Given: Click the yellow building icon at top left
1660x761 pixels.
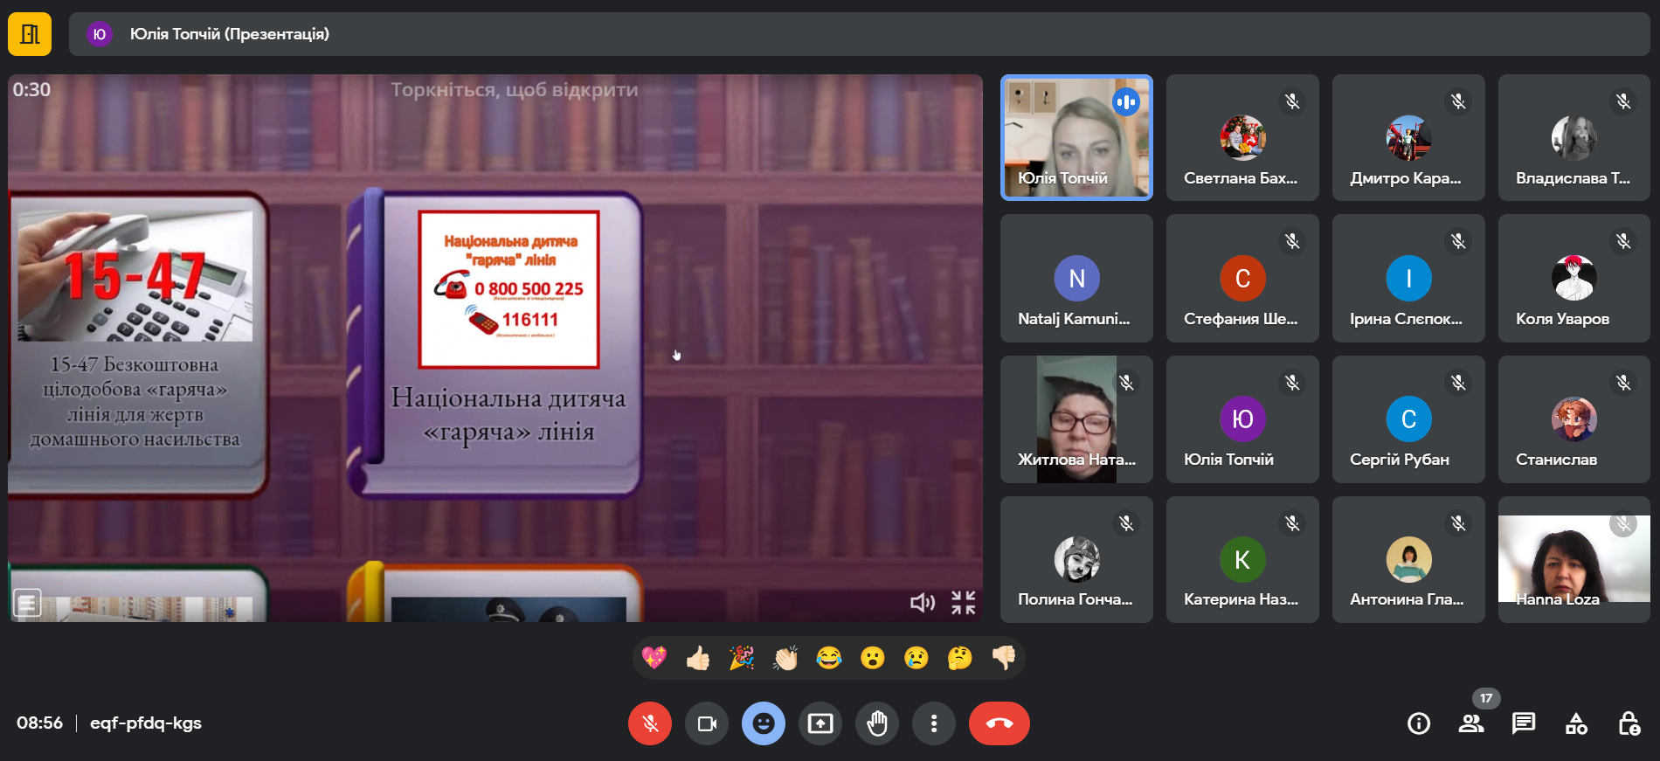Looking at the screenshot, I should tap(30, 34).
